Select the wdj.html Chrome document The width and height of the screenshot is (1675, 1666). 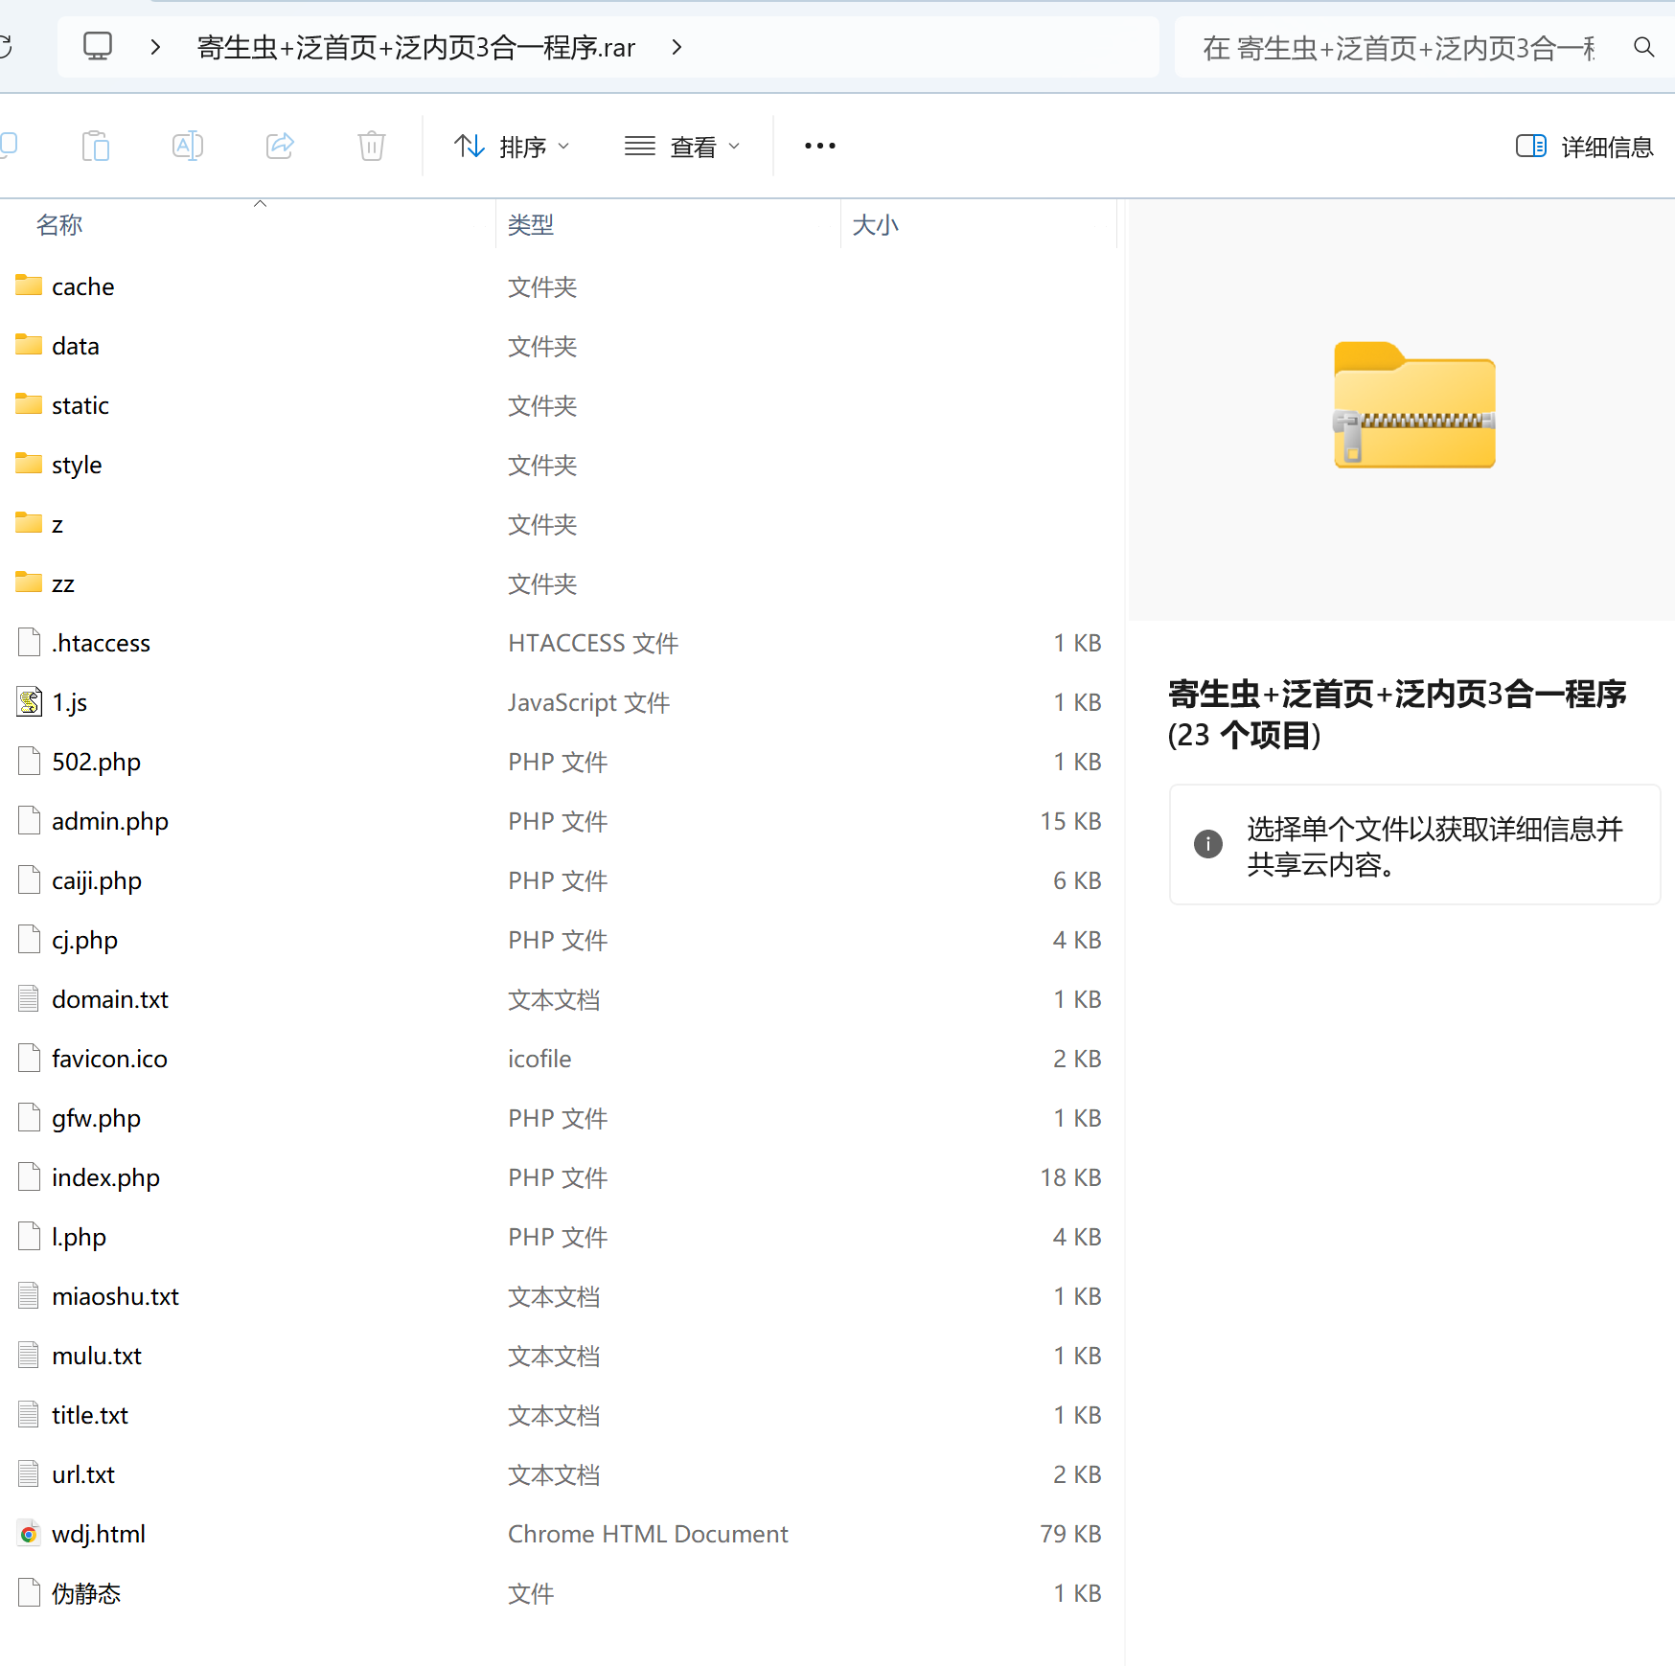coord(99,1534)
